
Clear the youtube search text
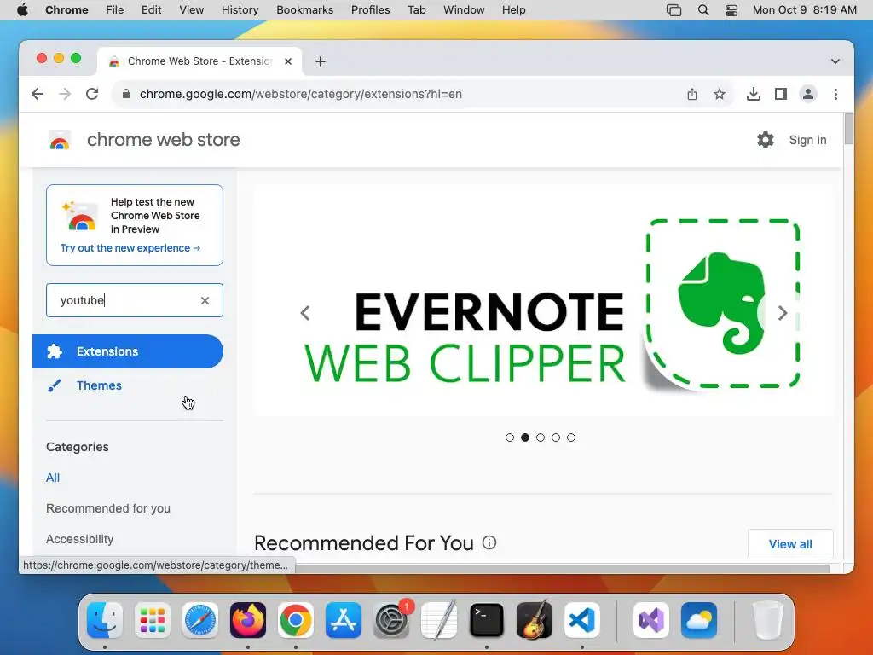[205, 300]
